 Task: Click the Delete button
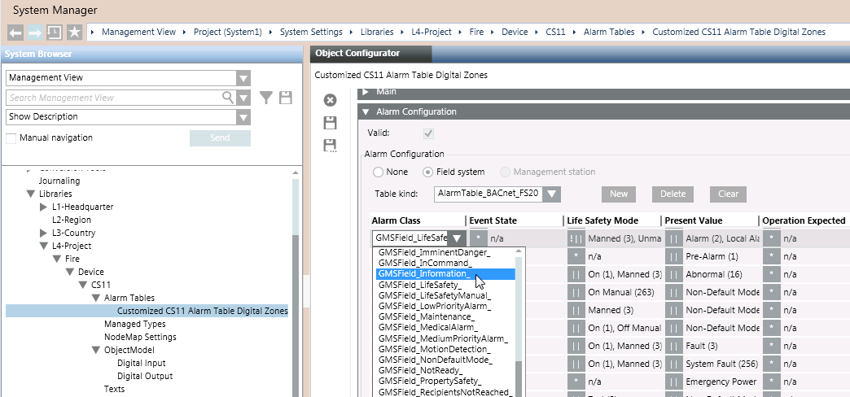click(673, 194)
